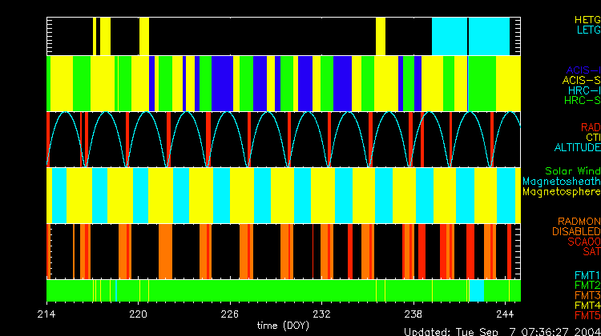Click the 214 tick label on time axis
This screenshot has height=336, width=601.
[x=47, y=314]
